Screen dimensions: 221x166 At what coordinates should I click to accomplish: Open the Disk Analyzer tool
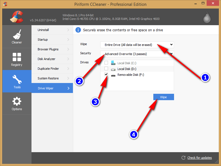pyautogui.click(x=52, y=59)
